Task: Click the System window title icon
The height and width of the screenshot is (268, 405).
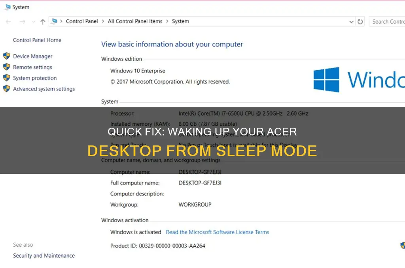Action: coord(7,7)
